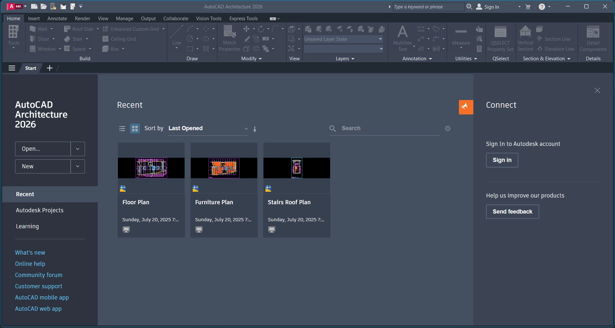This screenshot has width=615, height=328.
Task: Open the Community forum link
Action: click(39, 275)
